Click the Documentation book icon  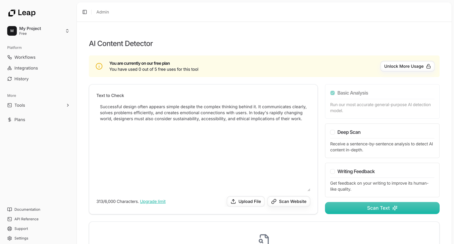[x=10, y=210]
